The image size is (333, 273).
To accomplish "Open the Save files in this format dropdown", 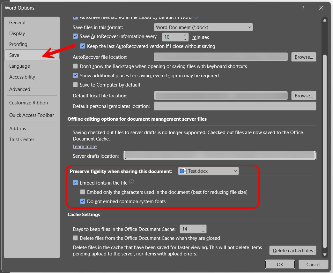I will [203, 27].
